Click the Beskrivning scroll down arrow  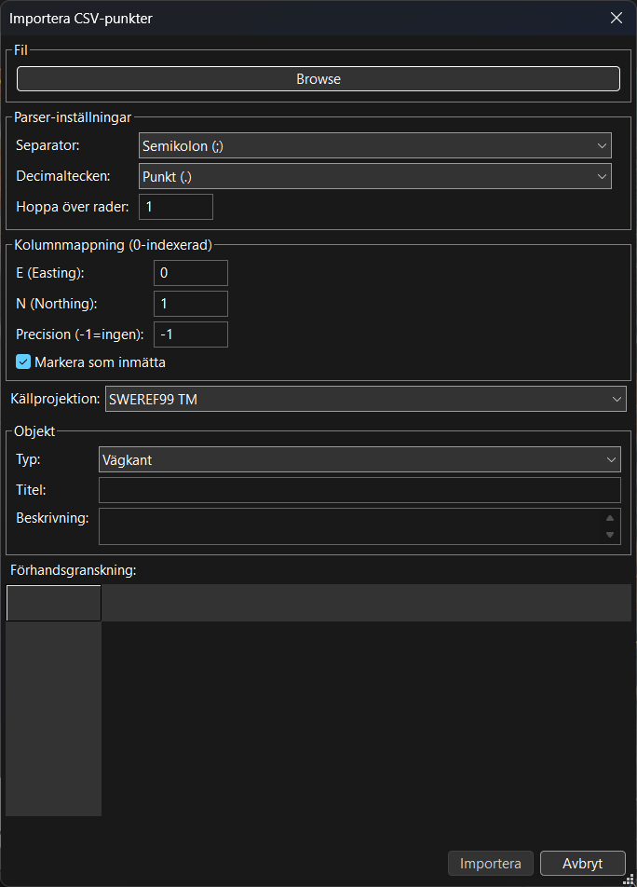pyautogui.click(x=610, y=535)
